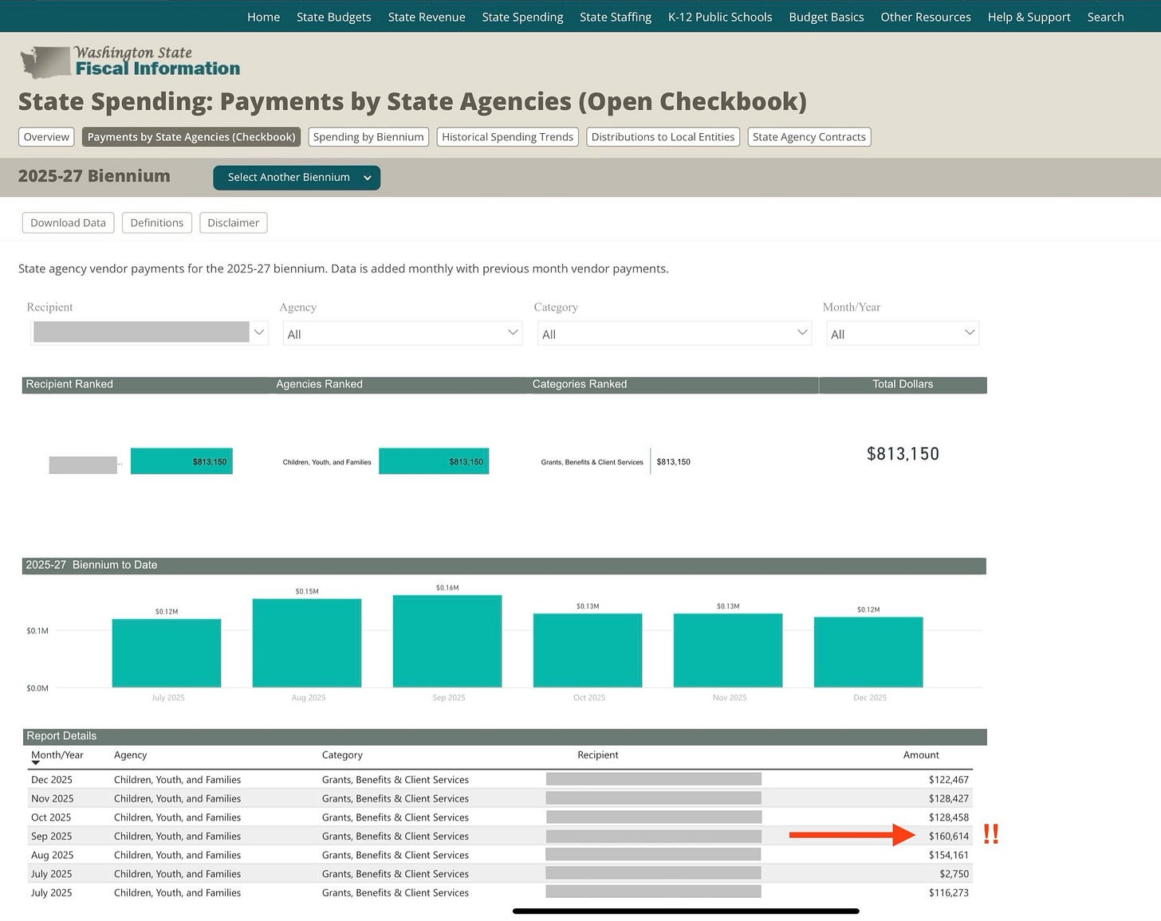Screen dimensions: 1161x921
Task: Open the Definitions button
Action: (x=156, y=223)
